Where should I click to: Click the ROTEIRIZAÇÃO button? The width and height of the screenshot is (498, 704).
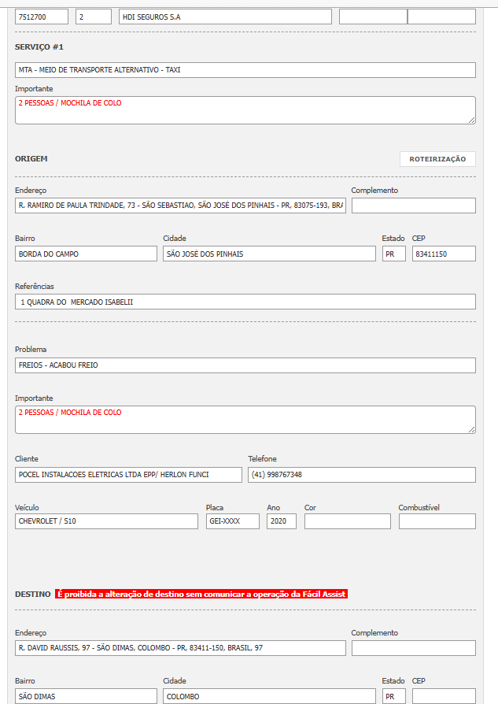437,159
